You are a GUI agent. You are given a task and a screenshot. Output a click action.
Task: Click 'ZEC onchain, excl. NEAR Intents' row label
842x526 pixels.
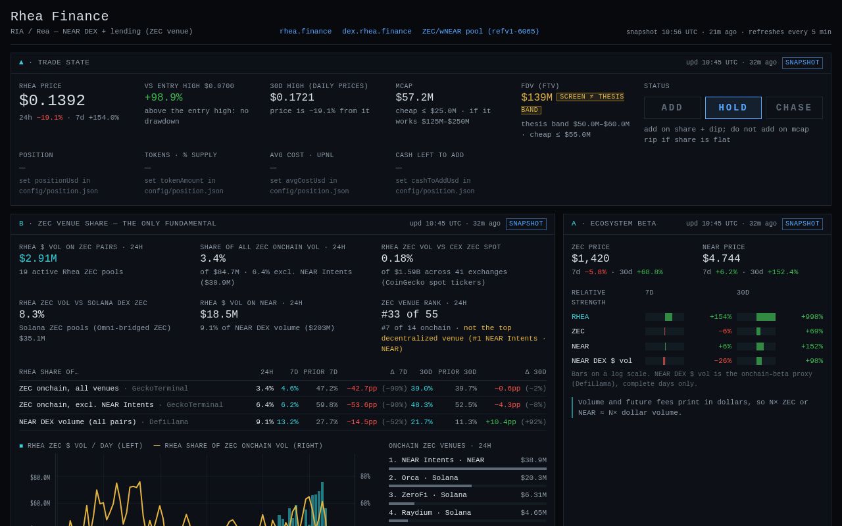click(86, 405)
